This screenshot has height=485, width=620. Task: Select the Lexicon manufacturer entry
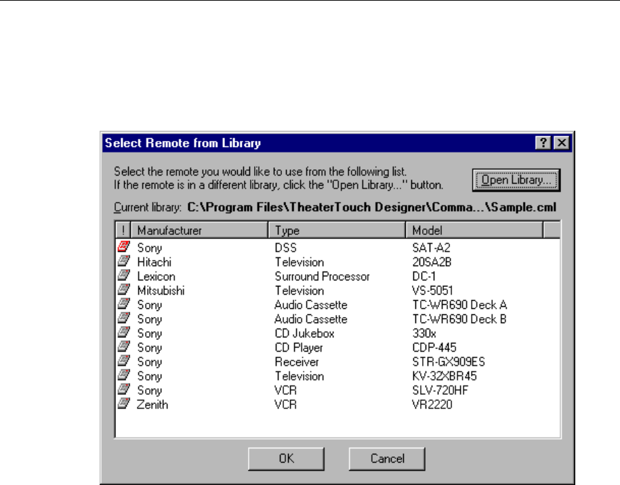[157, 276]
